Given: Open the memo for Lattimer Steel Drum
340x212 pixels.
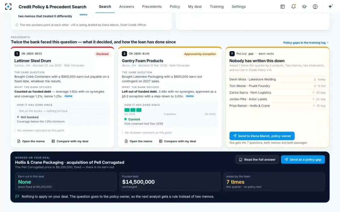Looking at the screenshot, I should pos(31,141).
